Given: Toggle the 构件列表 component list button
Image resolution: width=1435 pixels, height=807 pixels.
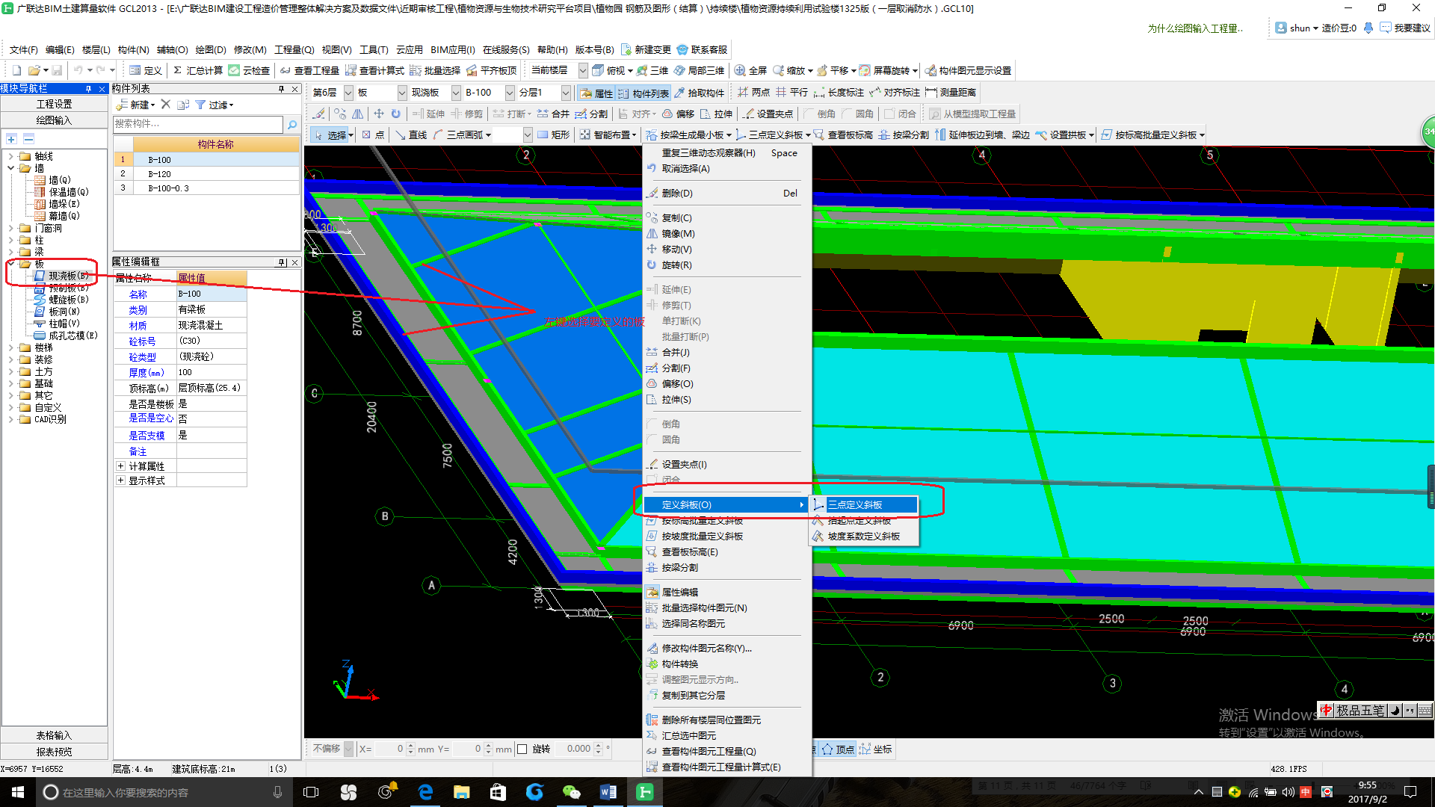Looking at the screenshot, I should (x=644, y=93).
